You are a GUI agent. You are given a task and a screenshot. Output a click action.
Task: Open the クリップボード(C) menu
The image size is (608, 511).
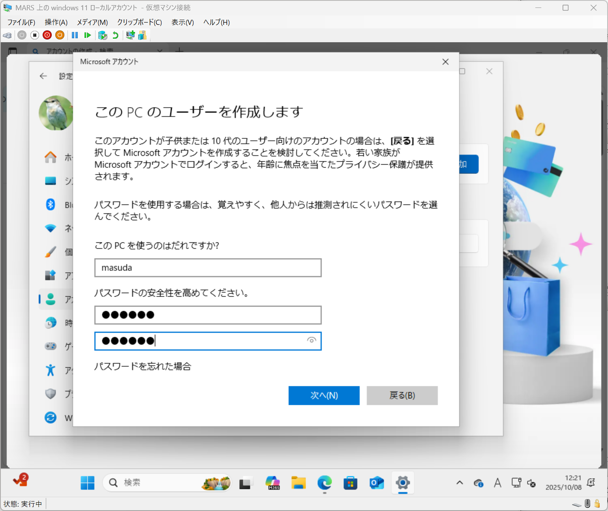coord(139,22)
